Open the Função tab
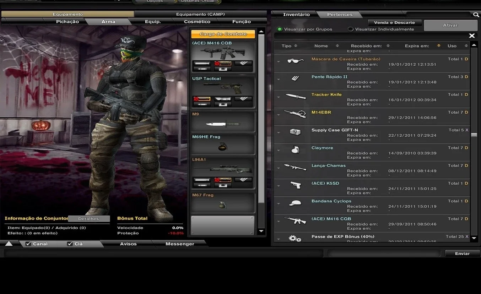Screen dimensions: 481x294 click(x=242, y=22)
